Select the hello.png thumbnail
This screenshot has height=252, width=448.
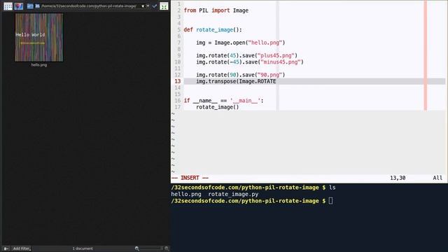coord(39,37)
